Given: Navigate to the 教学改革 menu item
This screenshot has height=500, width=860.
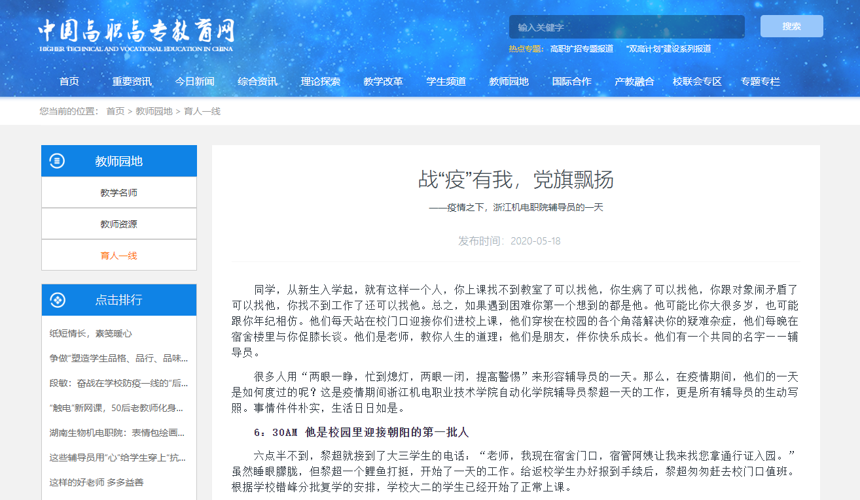Looking at the screenshot, I should coord(383,82).
